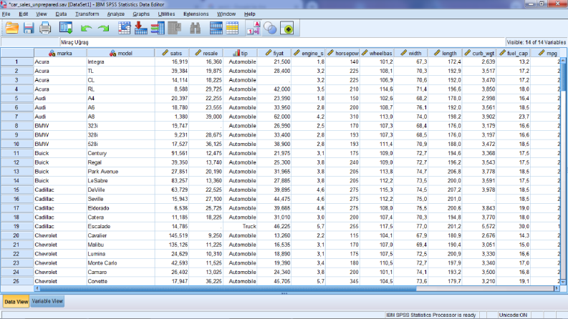This screenshot has height=319, width=568.
Task: Select the fuel_cap column header
Action: point(514,53)
